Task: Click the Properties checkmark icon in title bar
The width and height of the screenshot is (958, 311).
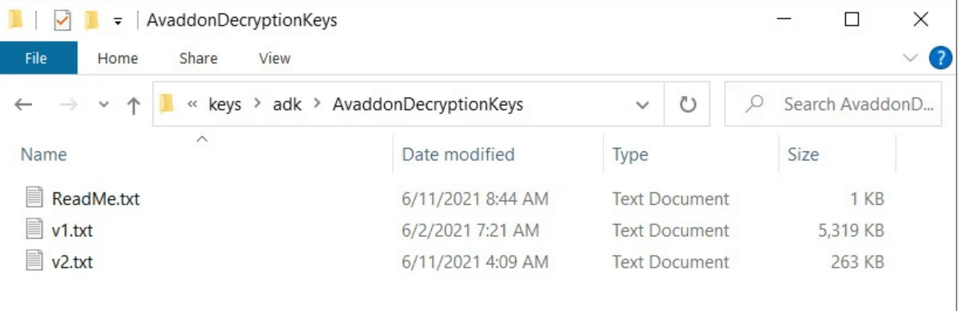Action: tap(62, 21)
